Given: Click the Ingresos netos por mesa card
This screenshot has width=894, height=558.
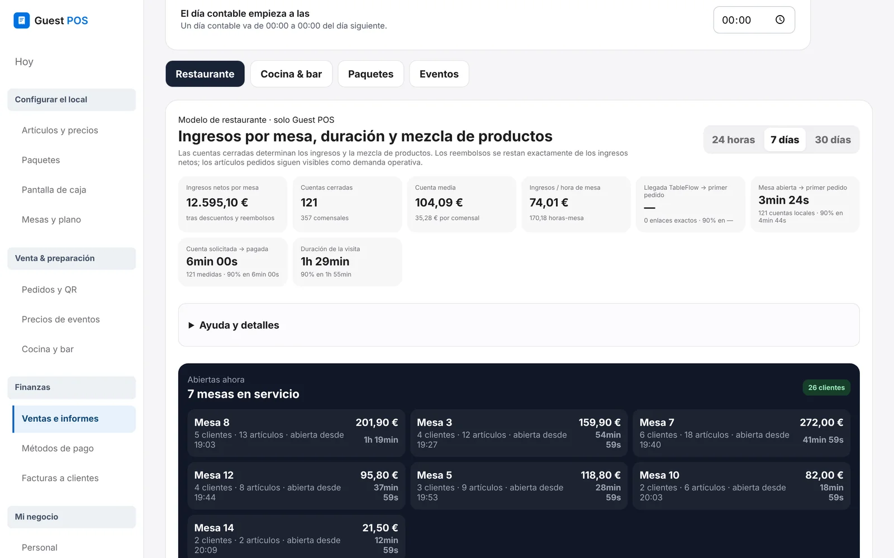Looking at the screenshot, I should click(x=232, y=204).
